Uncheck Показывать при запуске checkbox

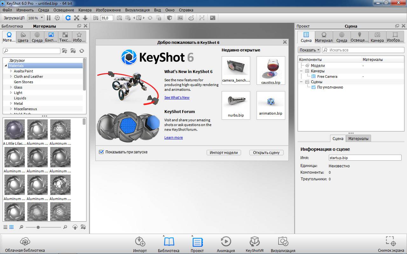pos(101,152)
